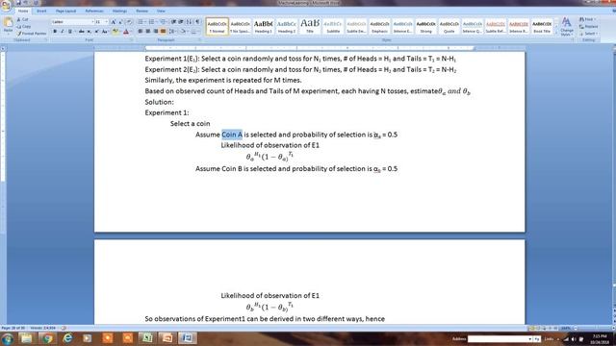Screen dimensions: 616x346
Task: Switch to the Home tab
Action: pyautogui.click(x=23, y=11)
